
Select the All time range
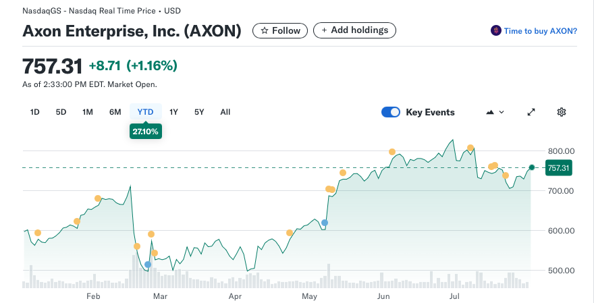click(225, 112)
